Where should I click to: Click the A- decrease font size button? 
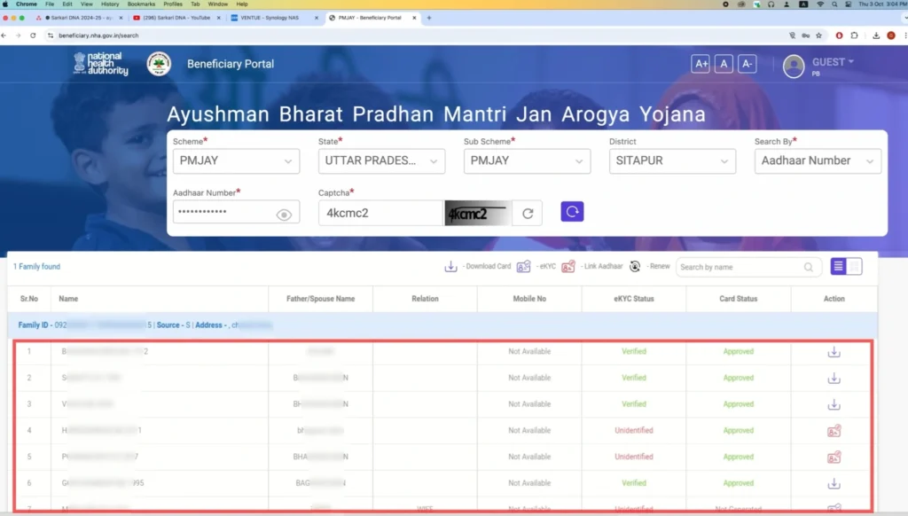(747, 64)
